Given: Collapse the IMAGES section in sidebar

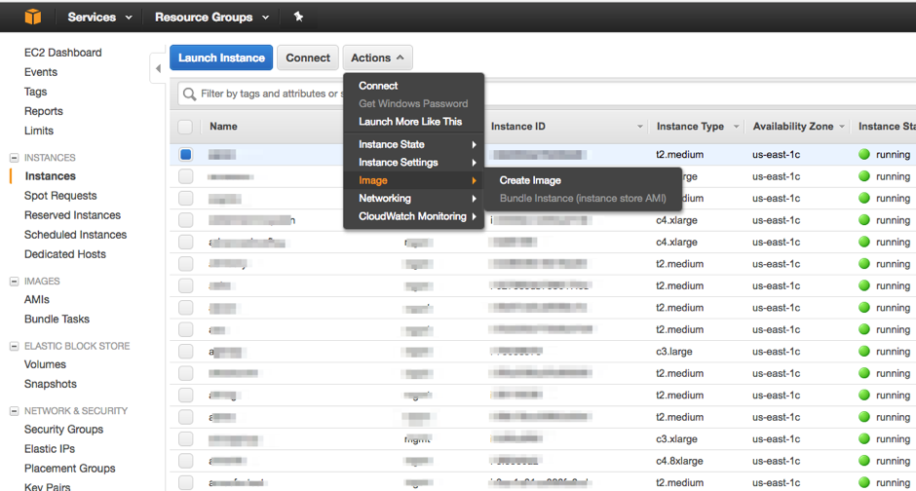Looking at the screenshot, I should 15,282.
